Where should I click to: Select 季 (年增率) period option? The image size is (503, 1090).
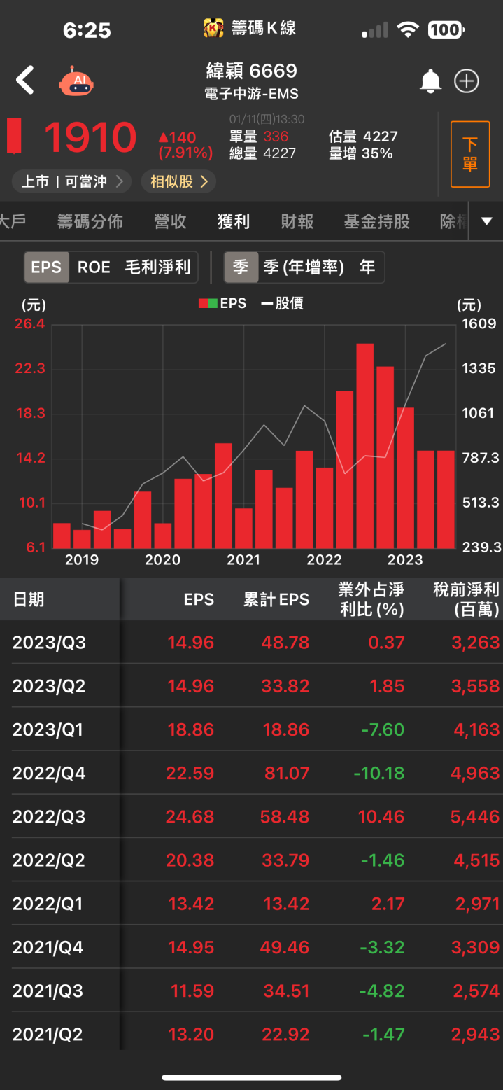303,267
